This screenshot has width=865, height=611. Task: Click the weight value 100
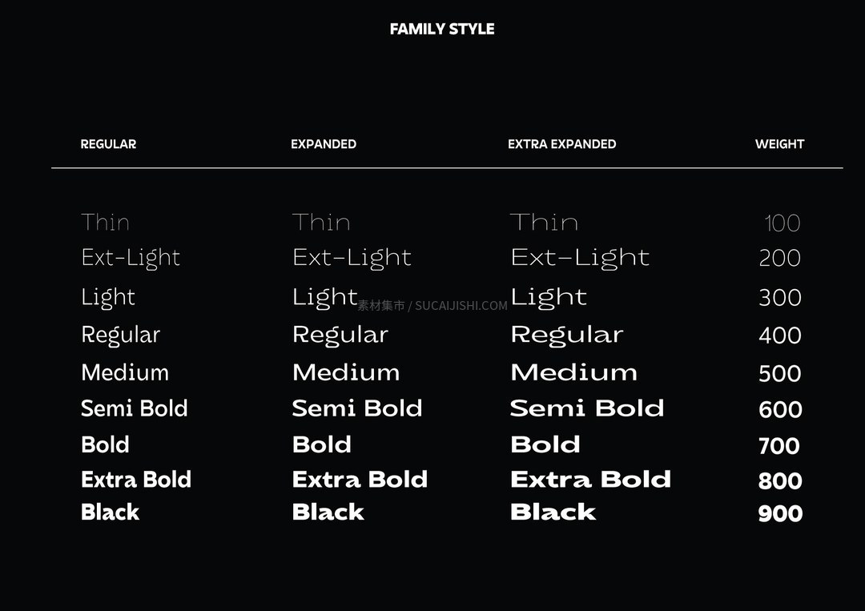[x=783, y=223]
